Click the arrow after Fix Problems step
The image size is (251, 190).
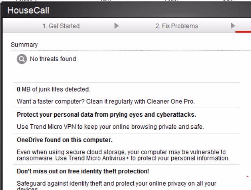tap(233, 26)
